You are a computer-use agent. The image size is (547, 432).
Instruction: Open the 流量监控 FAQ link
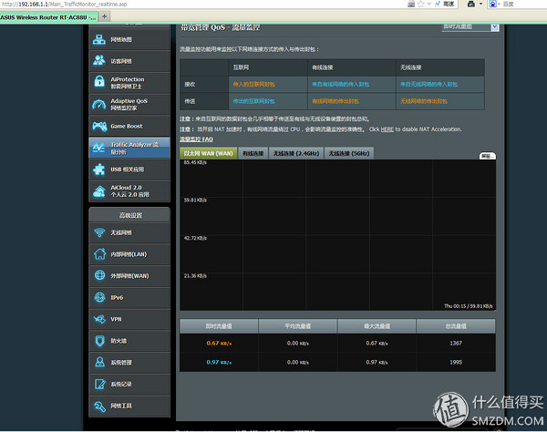pyautogui.click(x=196, y=139)
